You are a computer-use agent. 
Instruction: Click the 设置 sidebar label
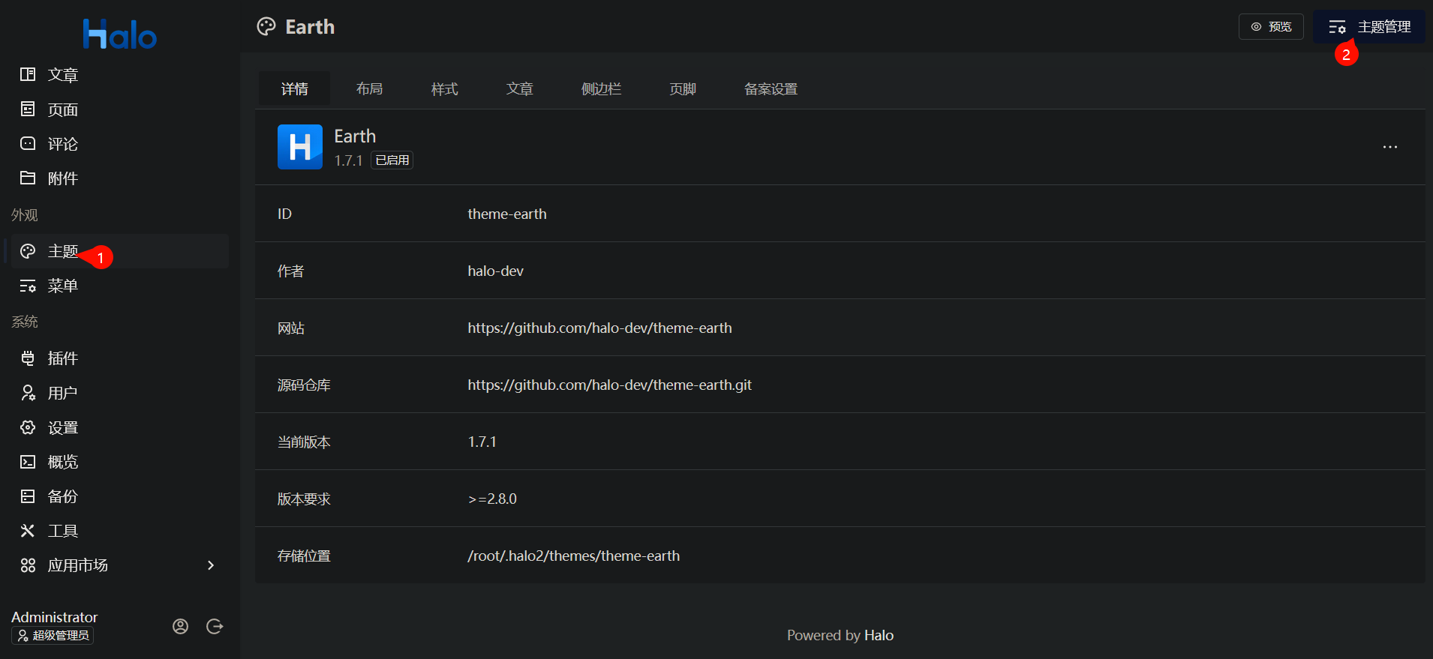tap(63, 427)
